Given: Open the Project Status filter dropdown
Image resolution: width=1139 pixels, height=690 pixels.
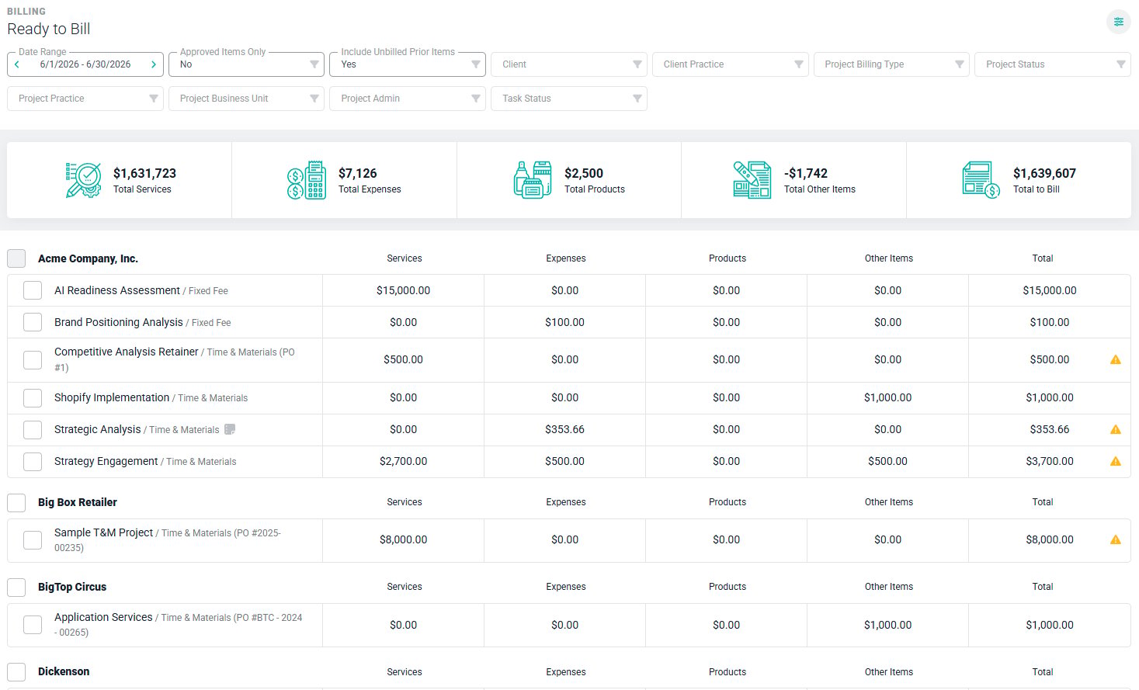Looking at the screenshot, I should click(1053, 64).
